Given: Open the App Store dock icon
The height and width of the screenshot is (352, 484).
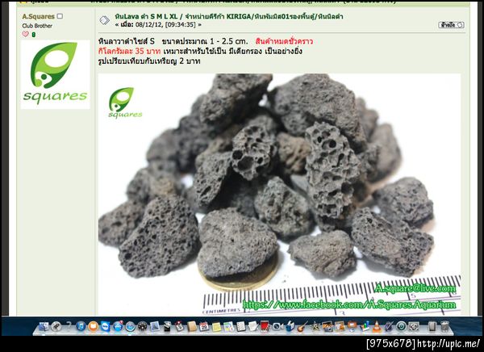Looking at the screenshot, I should click(118, 326).
